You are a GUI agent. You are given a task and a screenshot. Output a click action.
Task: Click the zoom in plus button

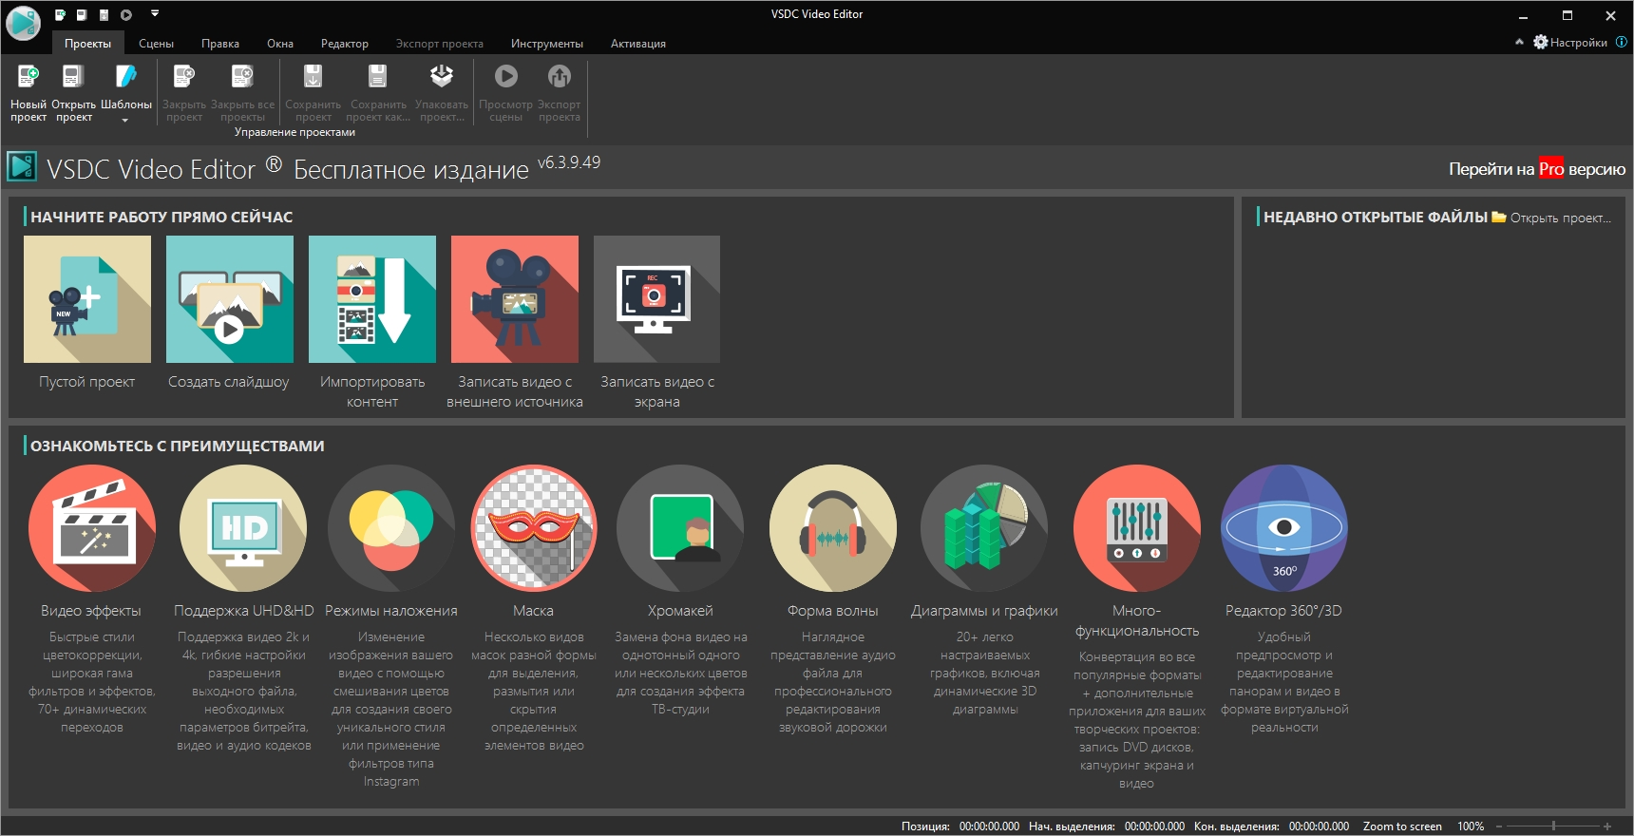click(x=1607, y=826)
